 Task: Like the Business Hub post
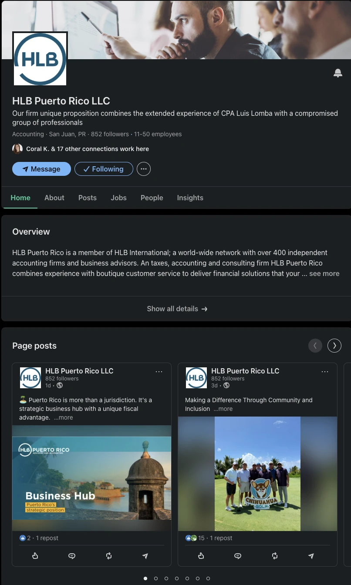(35, 556)
